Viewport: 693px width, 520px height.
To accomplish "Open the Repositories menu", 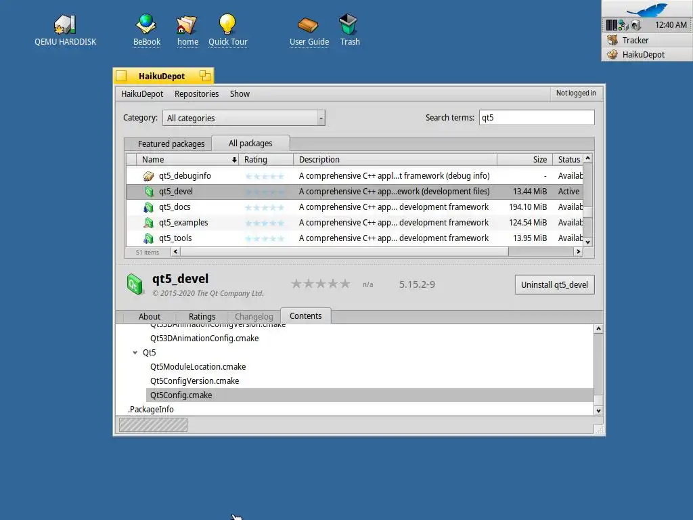I will pos(197,93).
